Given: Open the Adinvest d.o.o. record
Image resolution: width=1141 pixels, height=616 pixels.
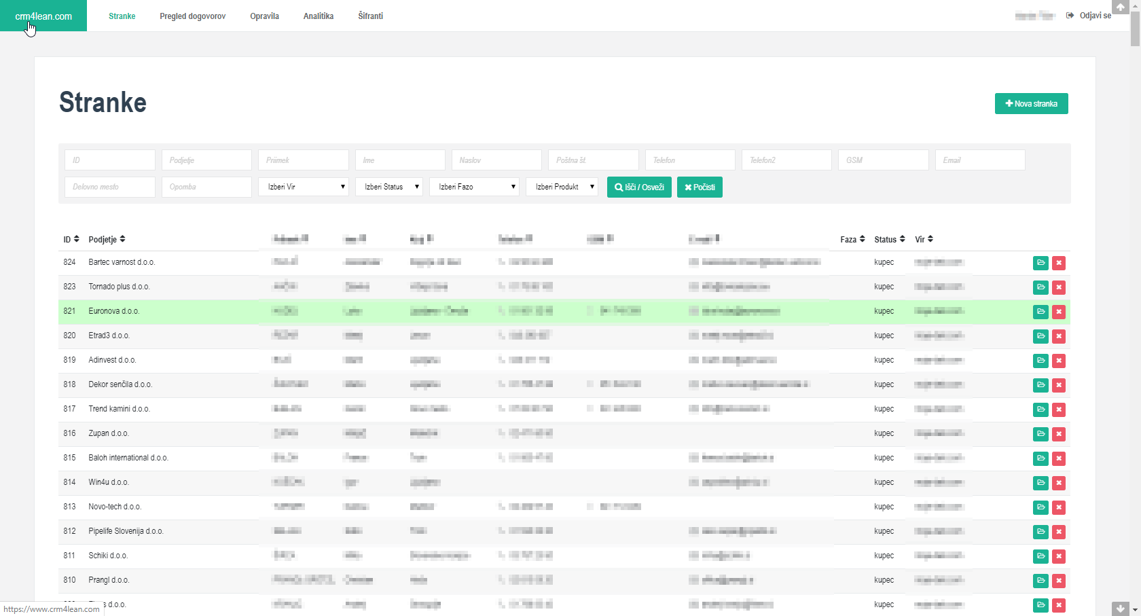Looking at the screenshot, I should (x=1040, y=361).
